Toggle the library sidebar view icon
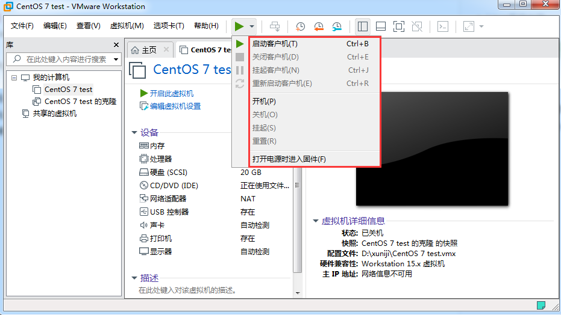 point(362,26)
